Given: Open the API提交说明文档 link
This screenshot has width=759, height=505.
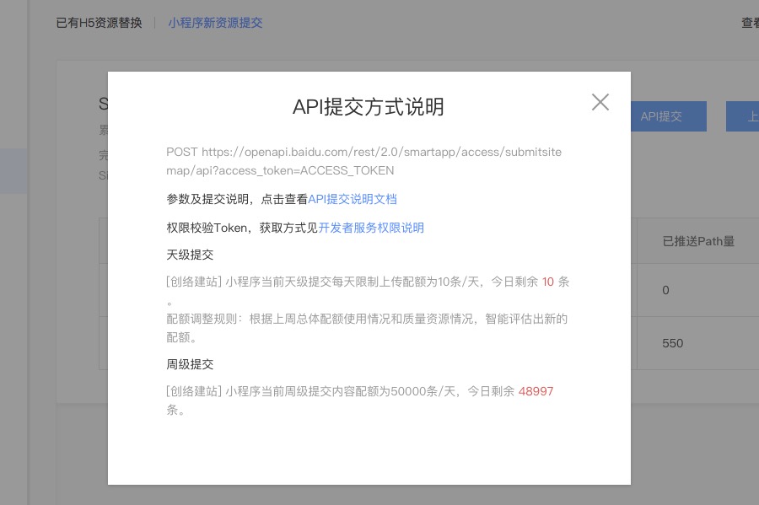Looking at the screenshot, I should [353, 199].
